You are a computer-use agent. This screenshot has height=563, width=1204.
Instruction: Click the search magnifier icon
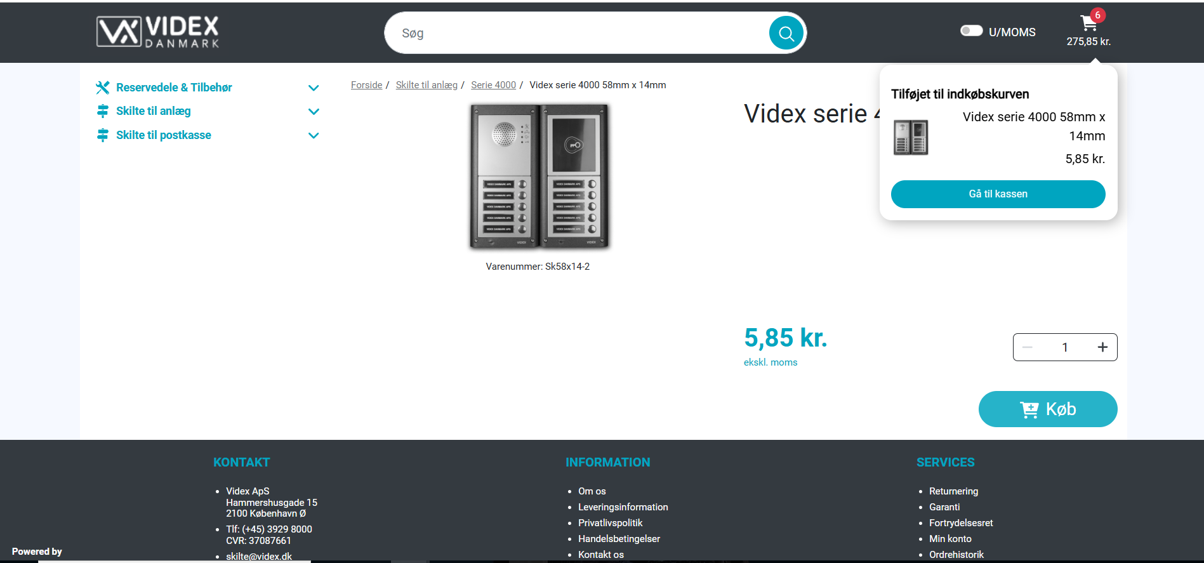click(786, 33)
